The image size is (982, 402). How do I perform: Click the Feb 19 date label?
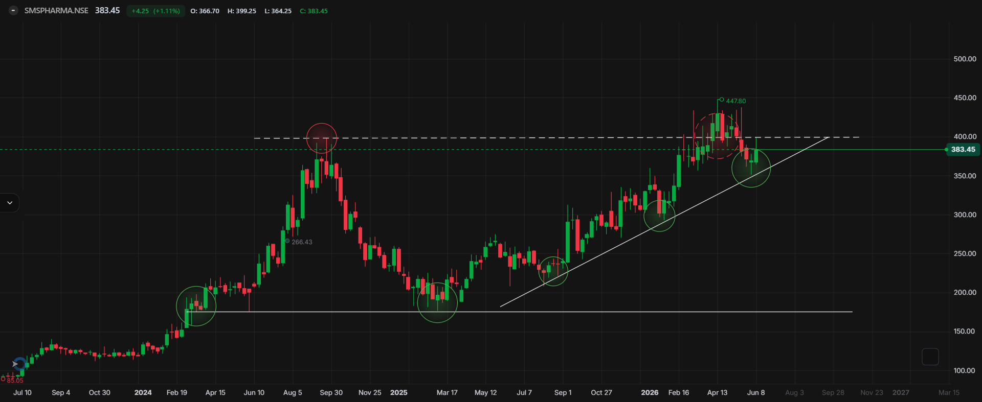[x=177, y=393]
